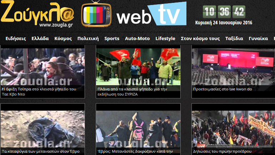This screenshot has height=155, width=275.
Task: Click the clock hours digit box 10
Action: 209,12
